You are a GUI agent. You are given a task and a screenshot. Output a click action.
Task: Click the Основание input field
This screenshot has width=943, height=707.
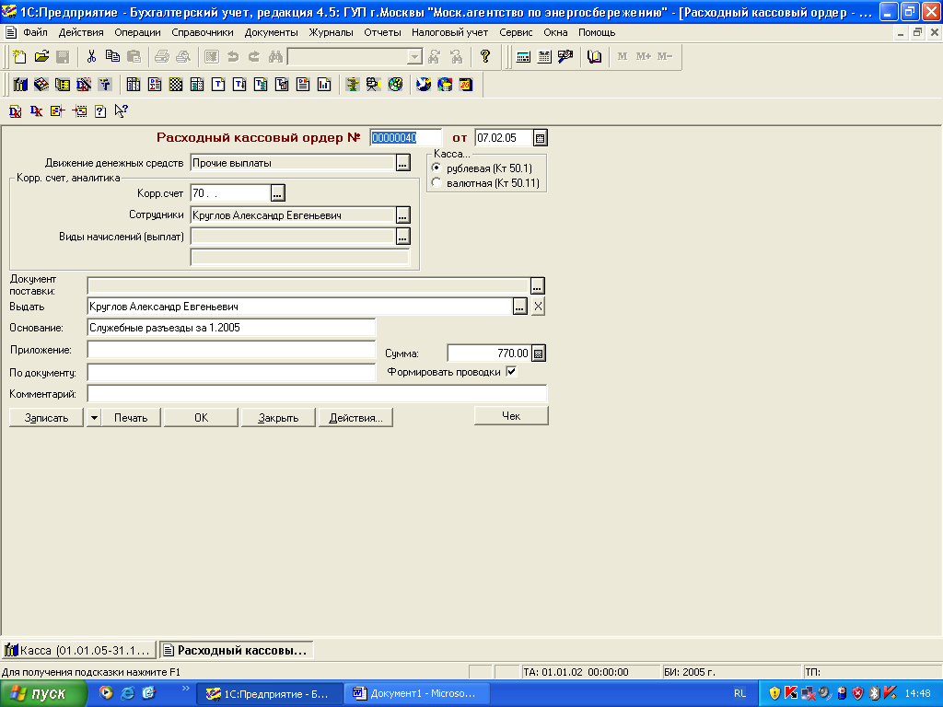pyautogui.click(x=231, y=328)
